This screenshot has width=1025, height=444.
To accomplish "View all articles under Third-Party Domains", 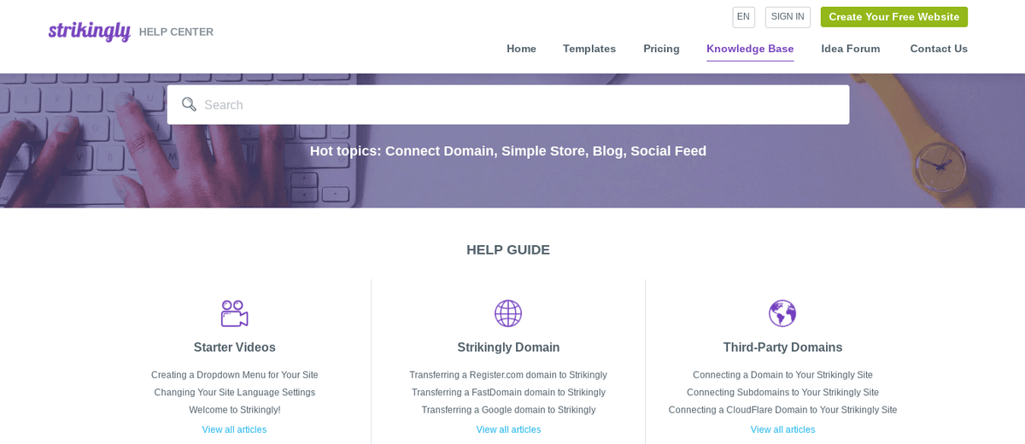I will tap(782, 429).
